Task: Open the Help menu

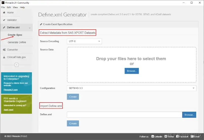Action: [x=22, y=7]
